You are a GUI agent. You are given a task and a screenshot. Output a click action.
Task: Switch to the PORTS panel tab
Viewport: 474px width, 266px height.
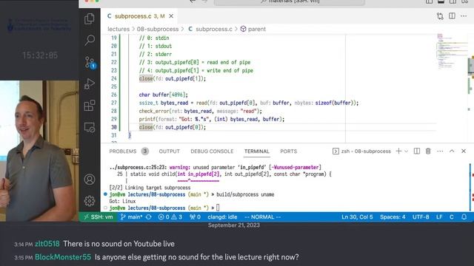288,151
